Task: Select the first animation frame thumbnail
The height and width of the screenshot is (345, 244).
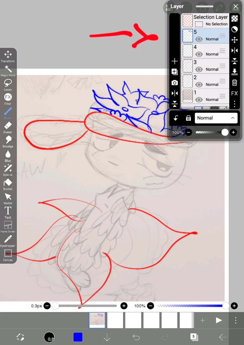Action: tap(97, 320)
